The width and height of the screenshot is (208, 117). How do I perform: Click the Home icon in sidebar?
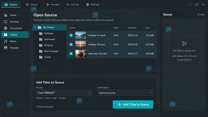click(x=6, y=15)
